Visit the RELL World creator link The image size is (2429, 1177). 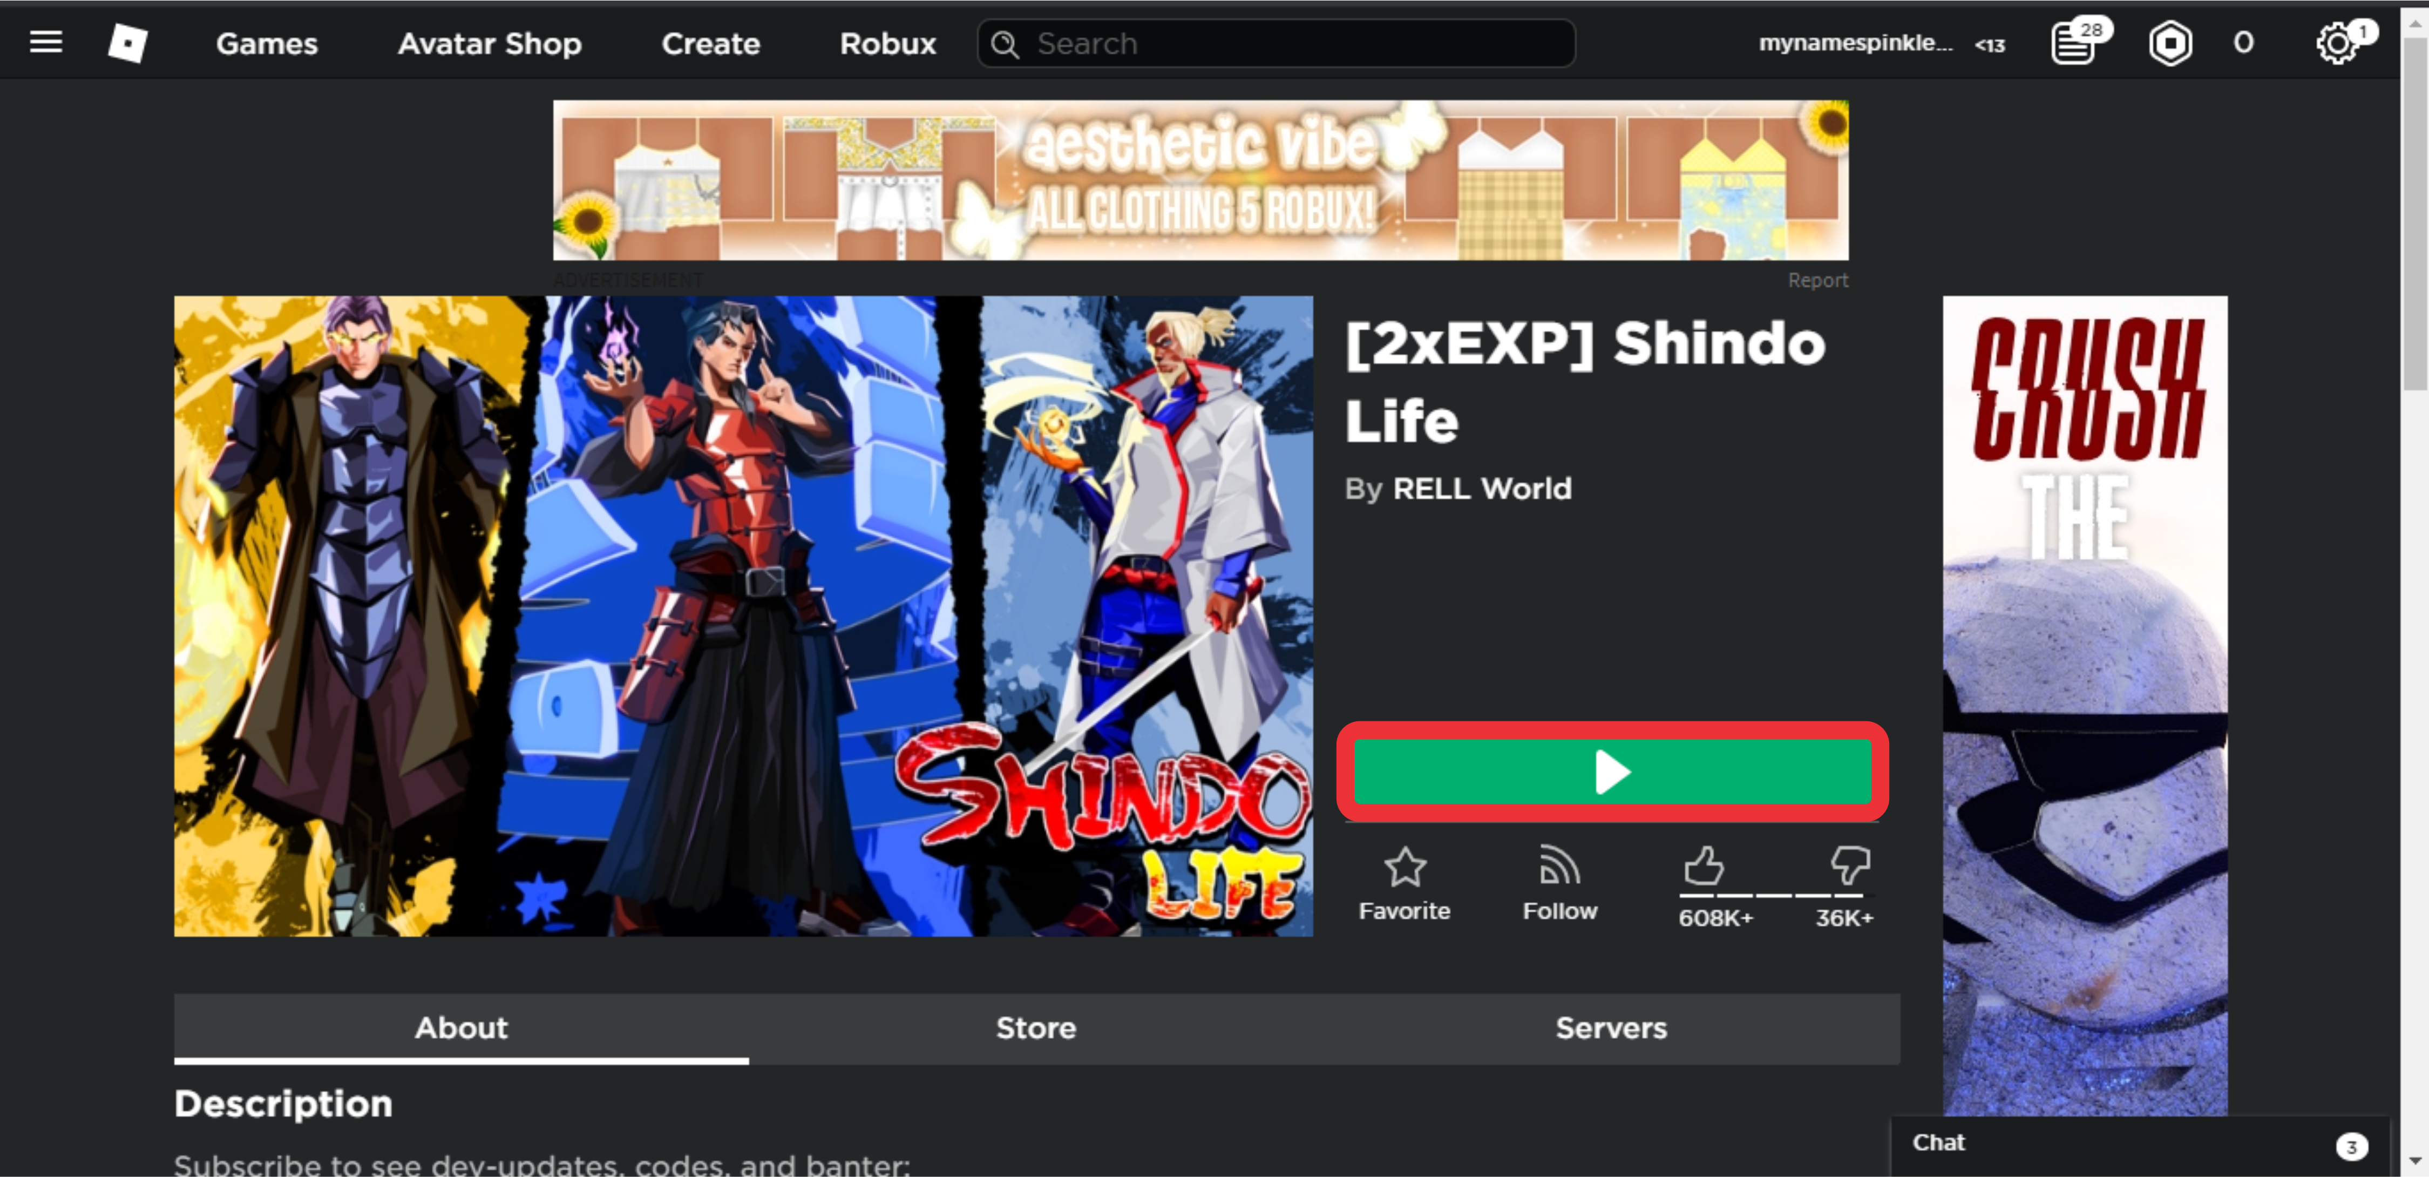coord(1481,489)
